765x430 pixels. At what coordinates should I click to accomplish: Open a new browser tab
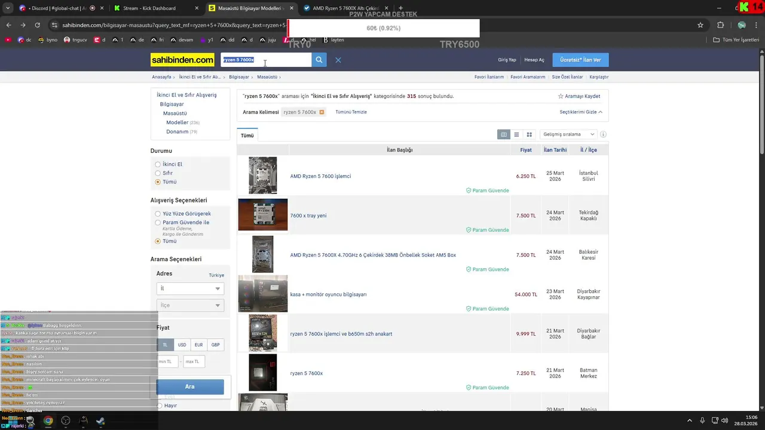tap(400, 8)
